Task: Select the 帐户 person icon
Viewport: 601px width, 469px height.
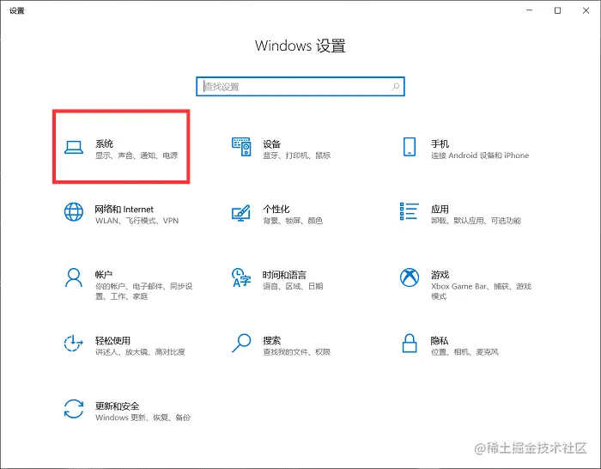Action: pos(74,277)
